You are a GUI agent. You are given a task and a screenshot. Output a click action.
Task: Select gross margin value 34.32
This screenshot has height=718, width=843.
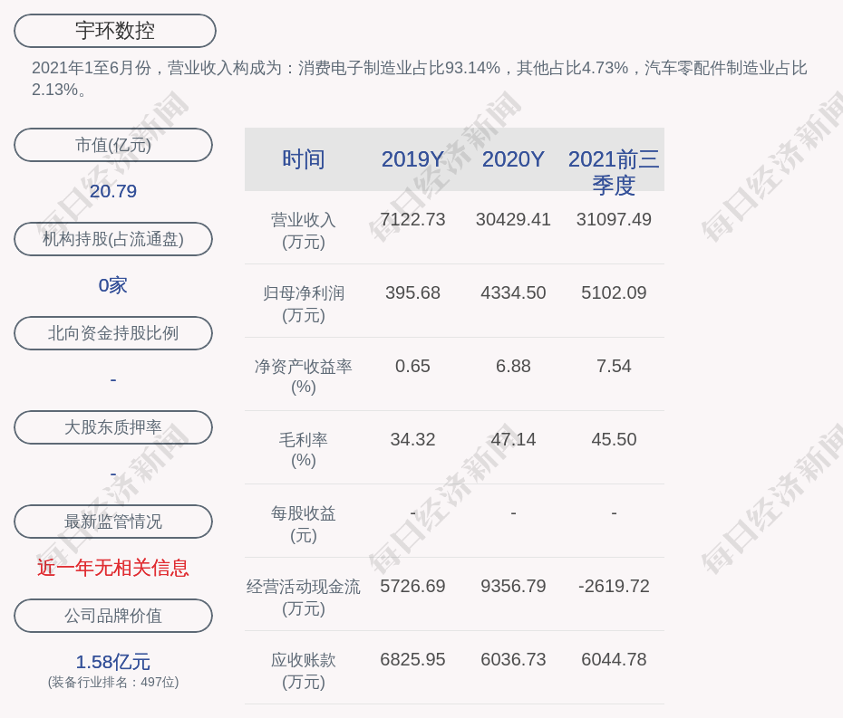(x=412, y=439)
